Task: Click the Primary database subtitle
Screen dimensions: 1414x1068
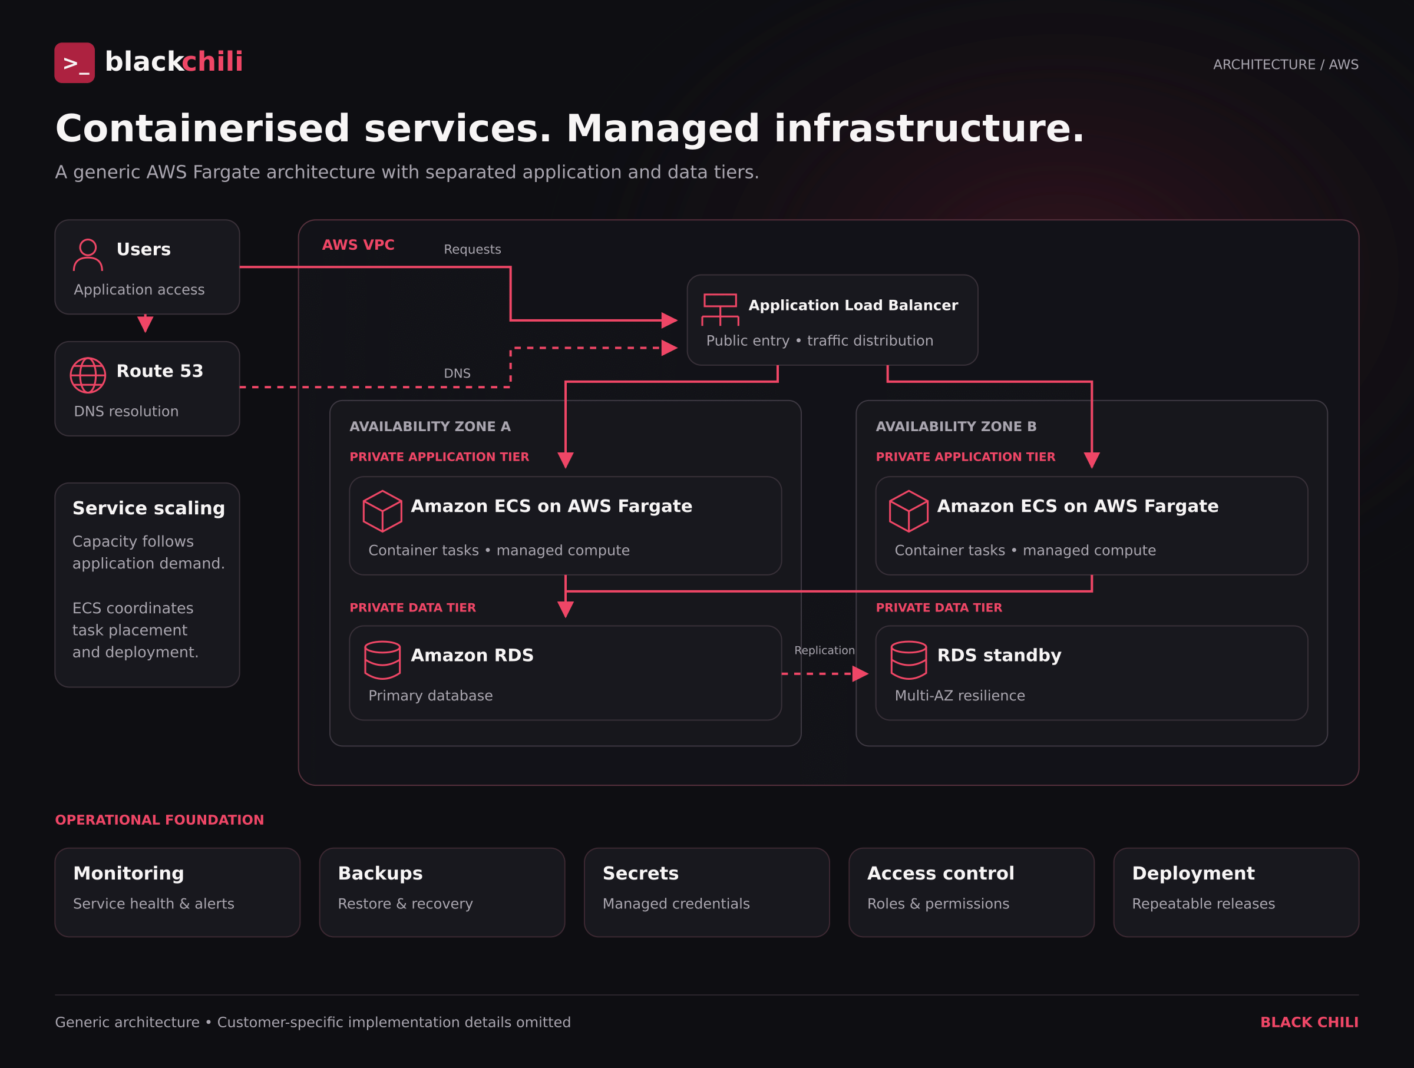Action: click(x=430, y=695)
